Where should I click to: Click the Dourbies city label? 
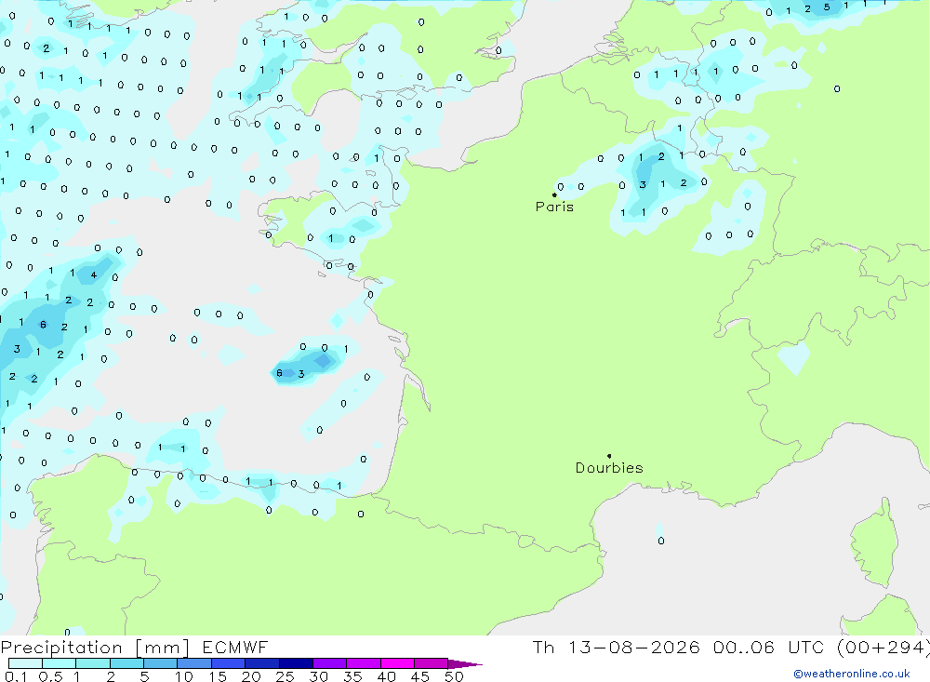point(609,468)
